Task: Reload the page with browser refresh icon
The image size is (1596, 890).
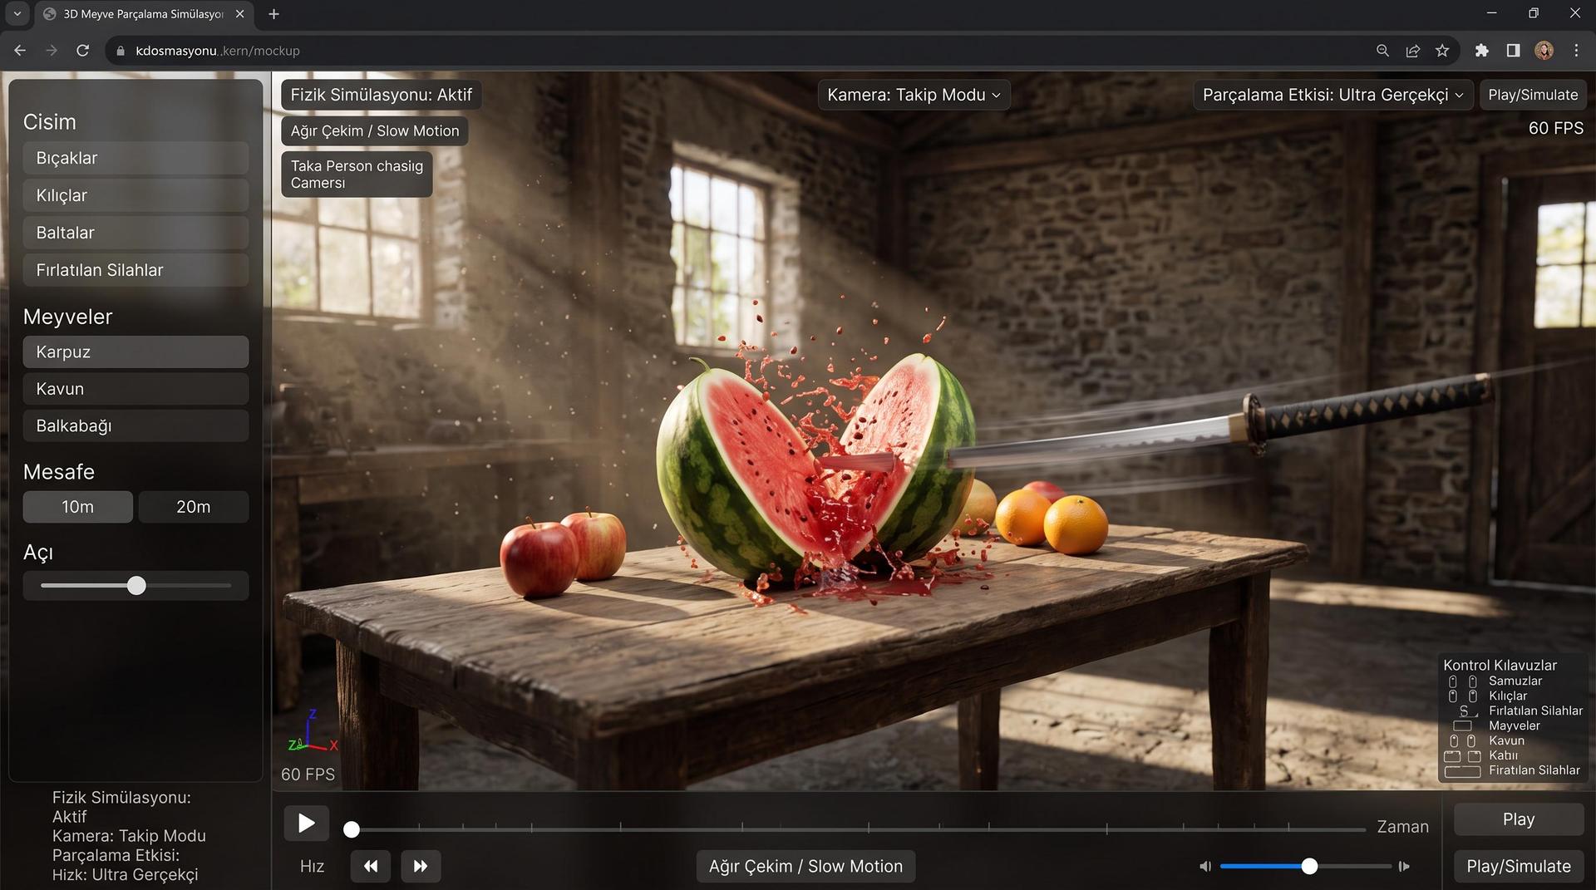Action: 82,51
